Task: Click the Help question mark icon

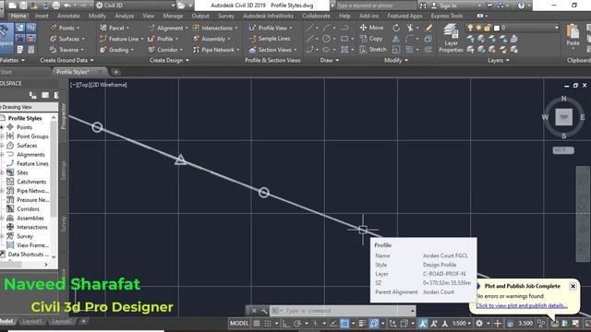Action: (x=521, y=6)
